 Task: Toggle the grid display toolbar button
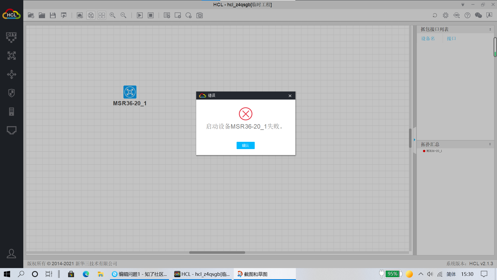[102, 15]
